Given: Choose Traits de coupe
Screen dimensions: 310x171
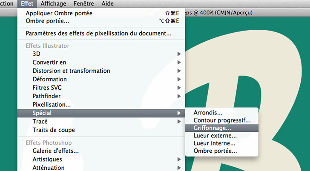Looking at the screenshot, I should (x=101, y=130).
